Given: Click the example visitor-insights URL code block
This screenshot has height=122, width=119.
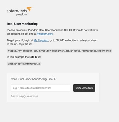Looking at the screenshot, I should tap(59, 51).
